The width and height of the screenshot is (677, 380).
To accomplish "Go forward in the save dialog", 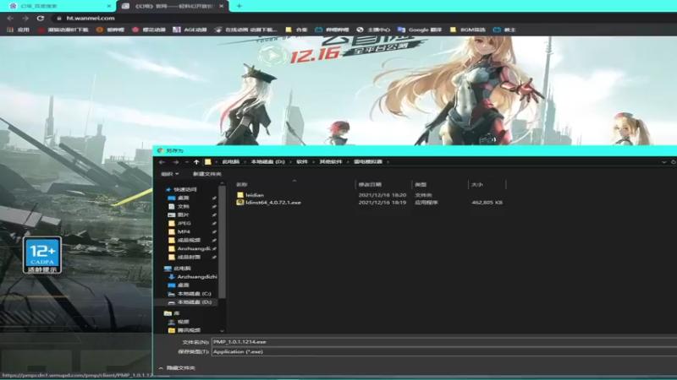I will (x=175, y=162).
